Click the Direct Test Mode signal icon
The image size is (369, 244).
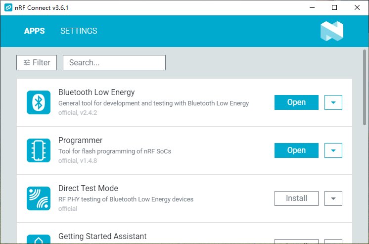point(39,198)
